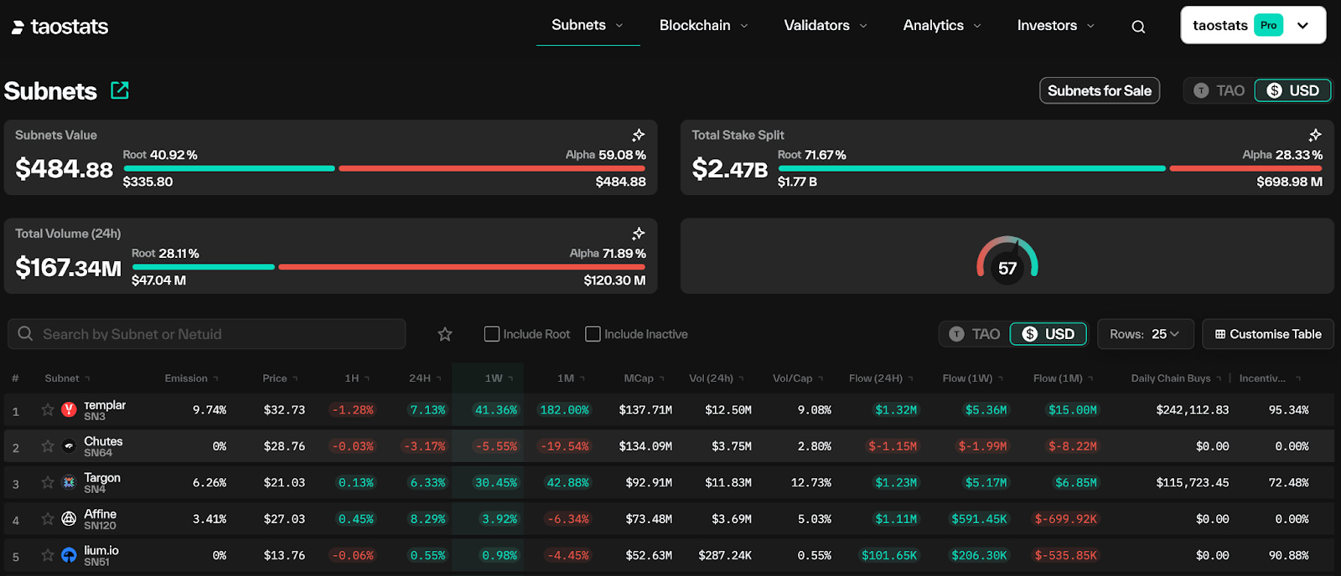The width and height of the screenshot is (1341, 576).
Task: Expand Investors navigation dropdown
Action: (1056, 25)
